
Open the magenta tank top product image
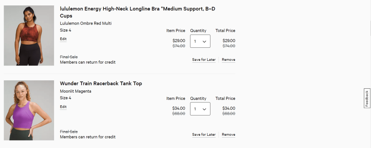pyautogui.click(x=29, y=110)
